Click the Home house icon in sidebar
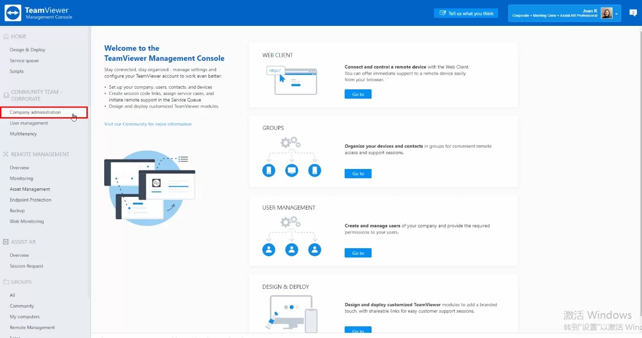The image size is (642, 338). (6, 37)
